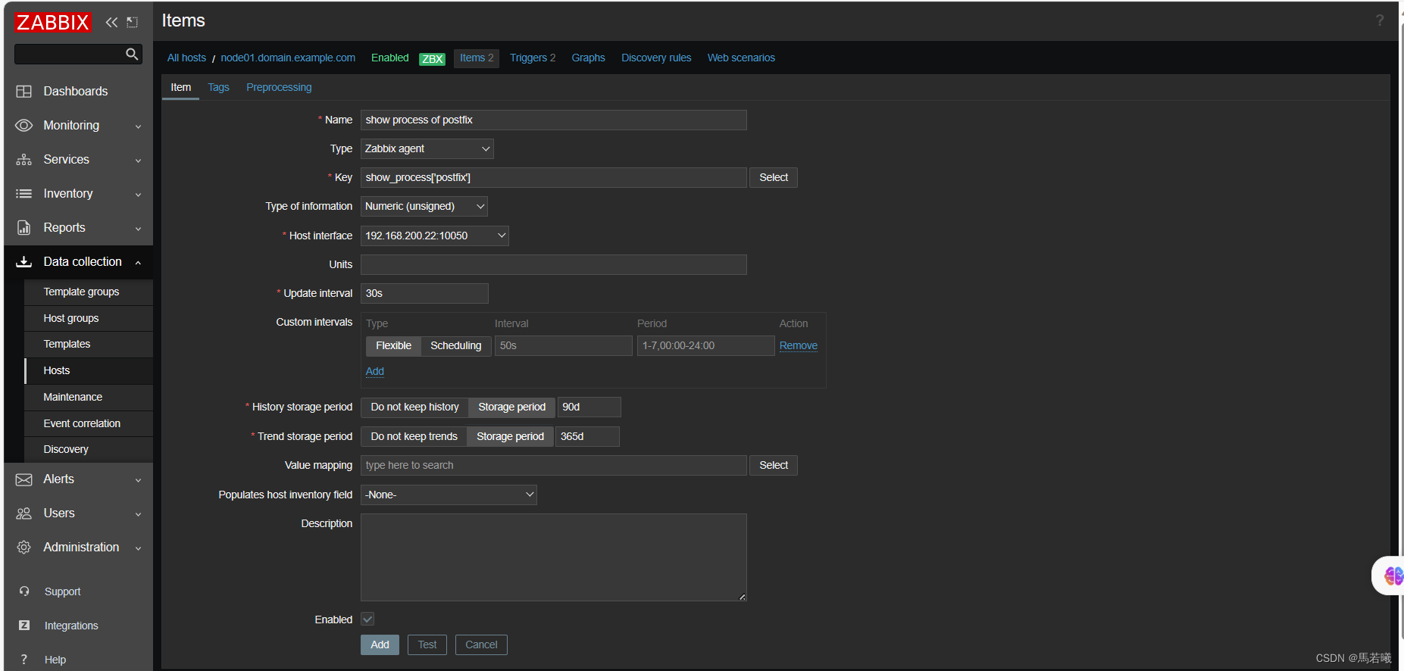Click the ZBX availability badge
This screenshot has height=671, width=1404.
(432, 58)
